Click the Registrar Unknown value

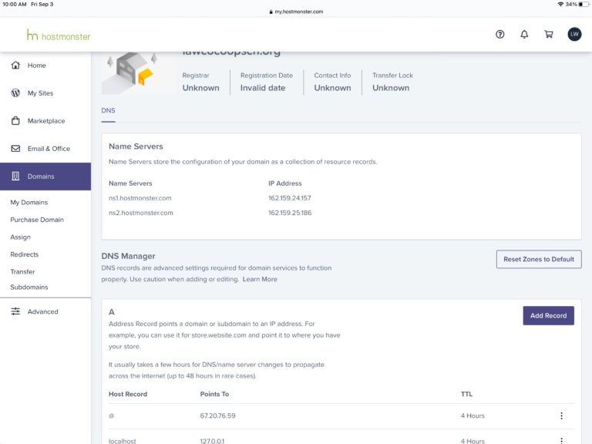[x=201, y=88]
